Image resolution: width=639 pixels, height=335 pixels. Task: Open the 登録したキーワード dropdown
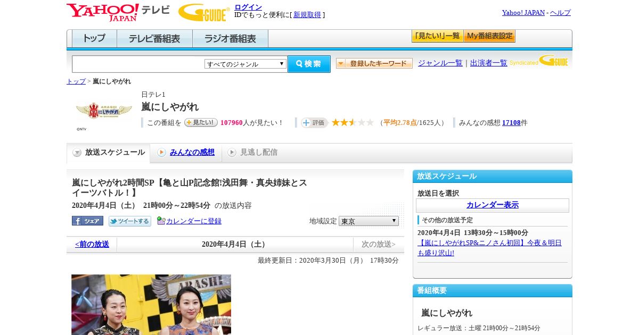coord(374,63)
